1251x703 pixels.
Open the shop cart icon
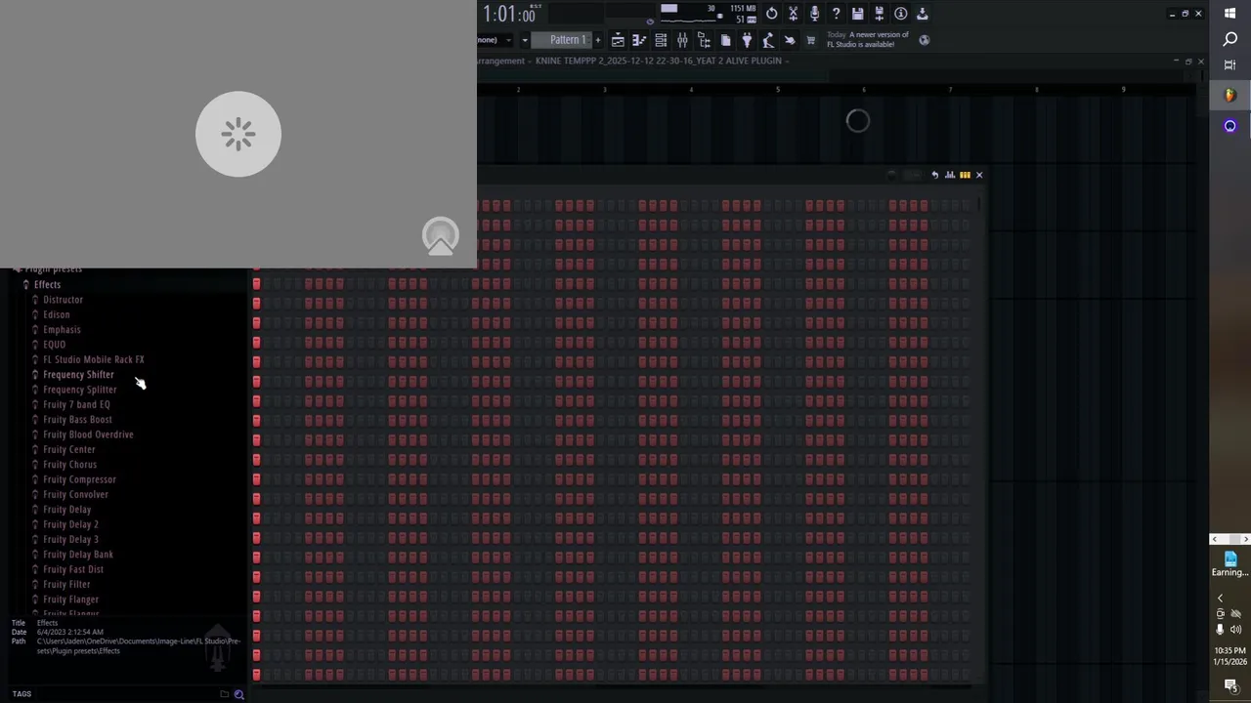tap(810, 40)
